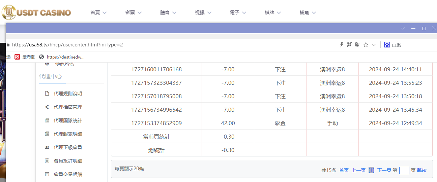The height and width of the screenshot is (182, 437).
Task: Click the padlock site security icon
Action: 8,45
